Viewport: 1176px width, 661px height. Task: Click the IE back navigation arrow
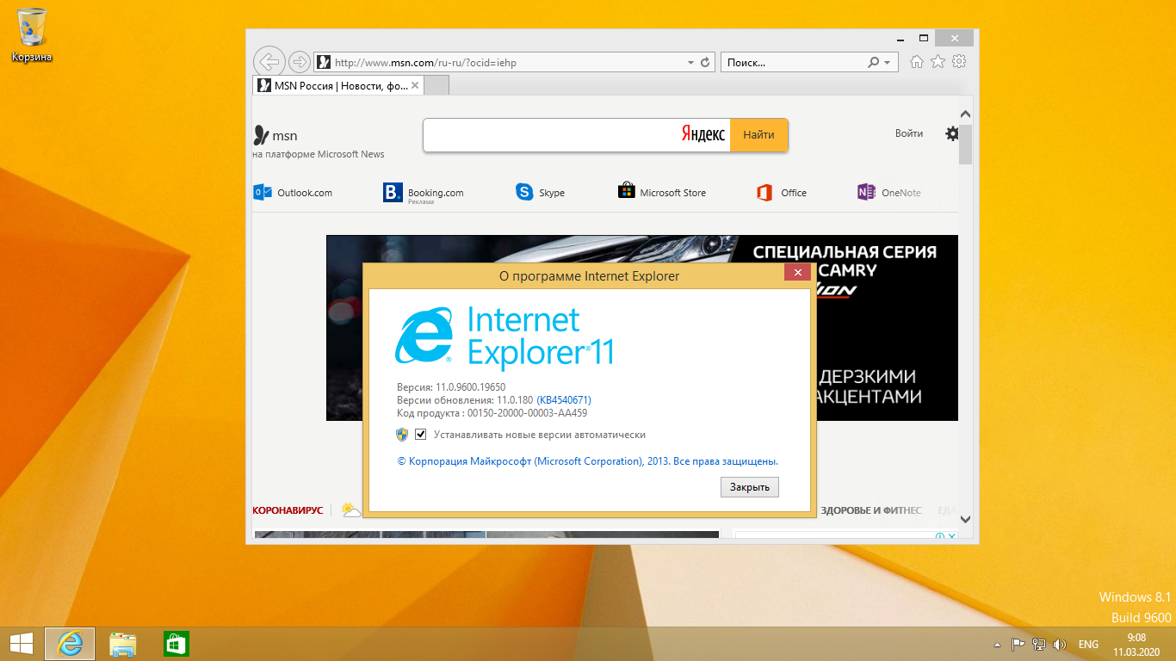click(x=269, y=62)
